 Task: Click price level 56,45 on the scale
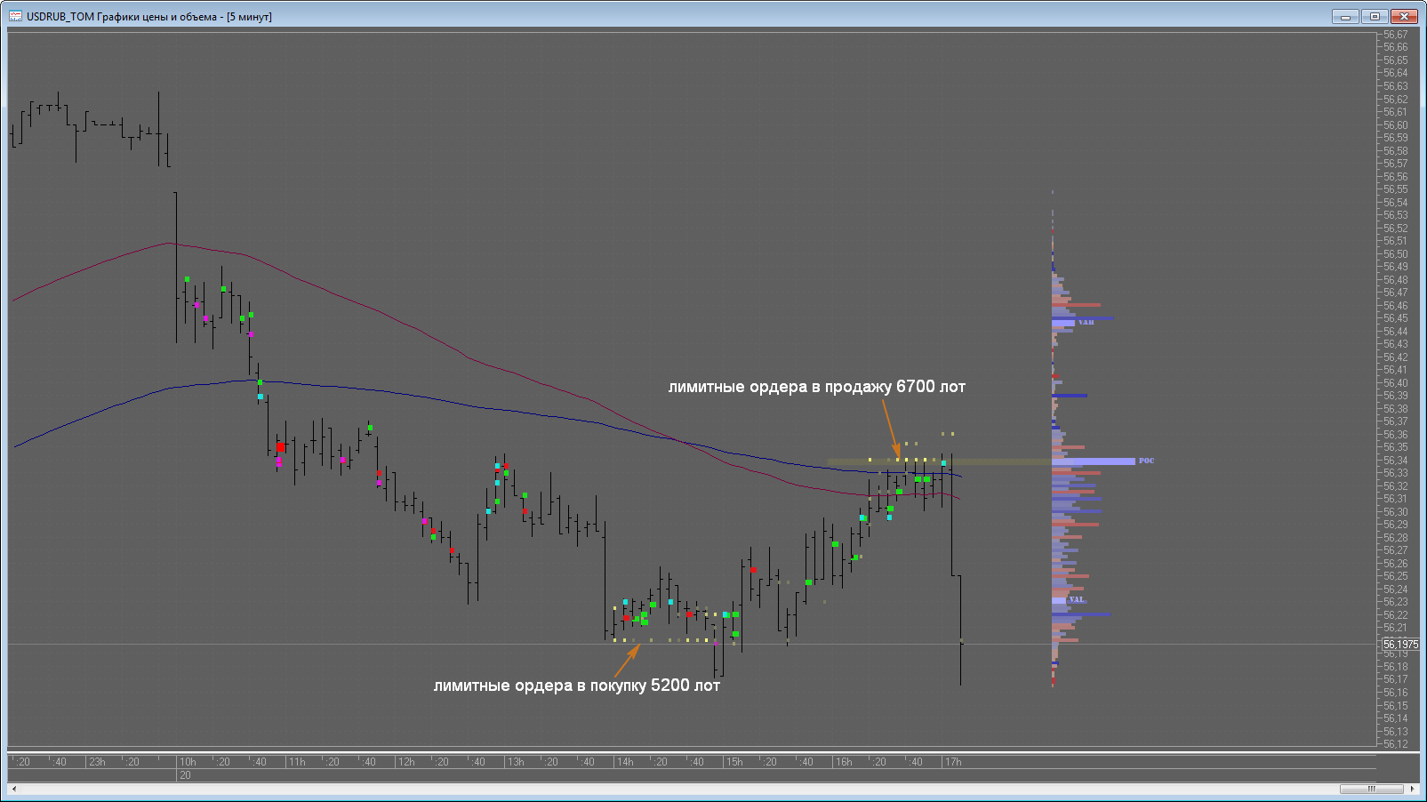pyautogui.click(x=1395, y=318)
